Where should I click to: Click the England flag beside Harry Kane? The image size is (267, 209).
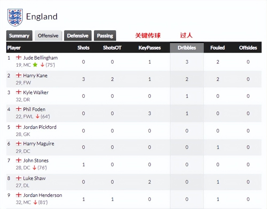19,75
